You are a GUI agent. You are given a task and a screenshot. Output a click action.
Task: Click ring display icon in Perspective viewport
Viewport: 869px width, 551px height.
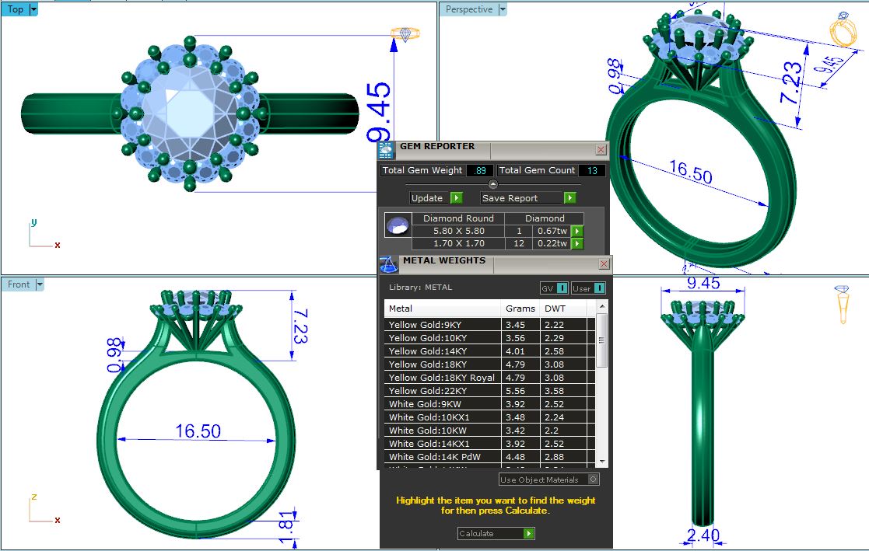tap(842, 31)
